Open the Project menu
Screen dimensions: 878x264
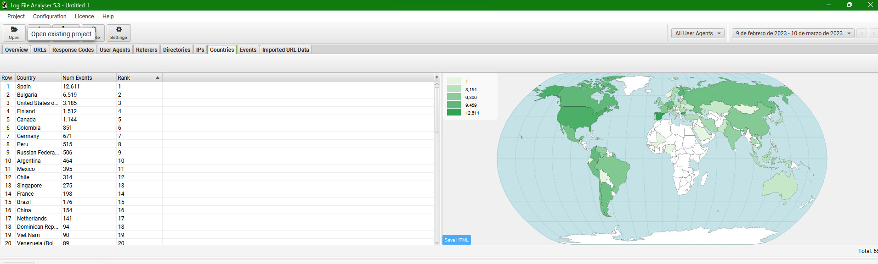point(16,16)
